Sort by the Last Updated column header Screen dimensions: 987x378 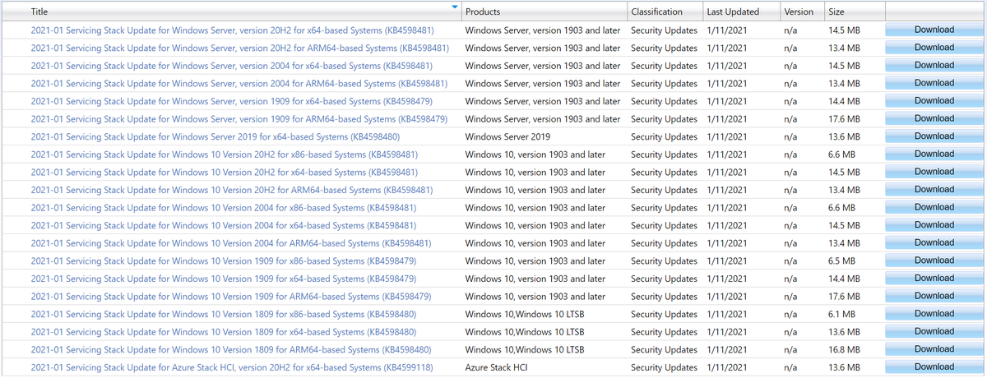pos(733,12)
